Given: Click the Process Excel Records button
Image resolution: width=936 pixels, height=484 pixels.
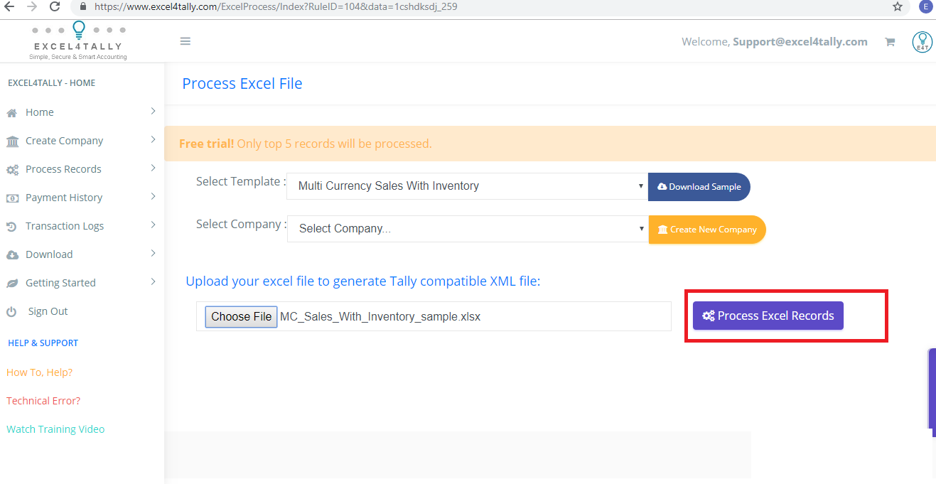Looking at the screenshot, I should coord(768,316).
